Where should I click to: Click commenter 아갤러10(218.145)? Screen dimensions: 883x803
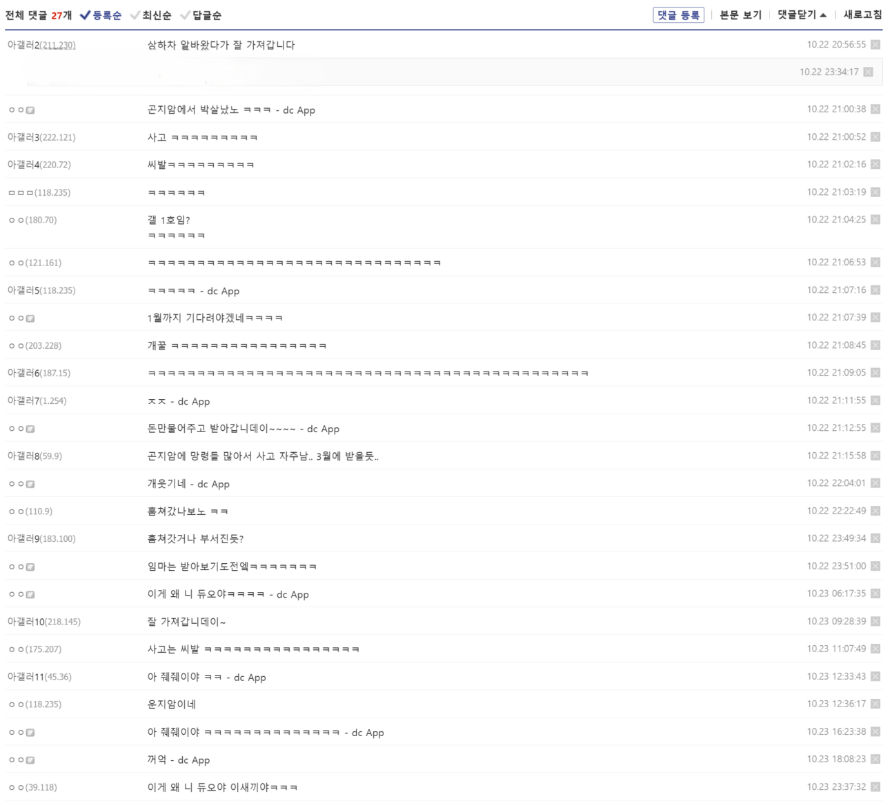point(44,622)
